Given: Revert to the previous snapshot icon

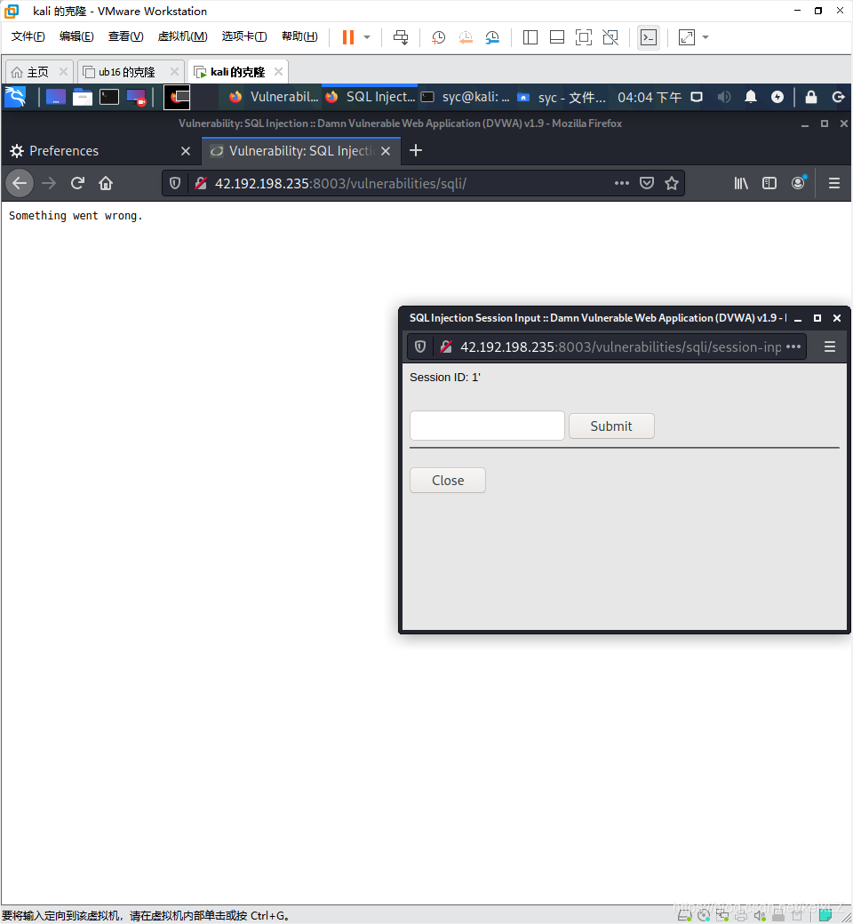Looking at the screenshot, I should click(x=466, y=37).
